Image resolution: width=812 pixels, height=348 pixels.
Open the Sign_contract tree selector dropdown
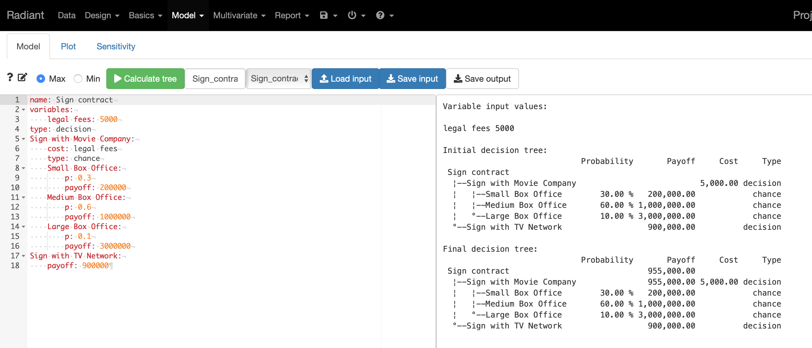(x=279, y=79)
